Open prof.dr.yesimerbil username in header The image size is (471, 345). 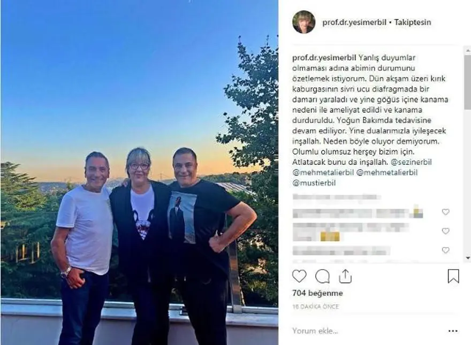tap(354, 22)
